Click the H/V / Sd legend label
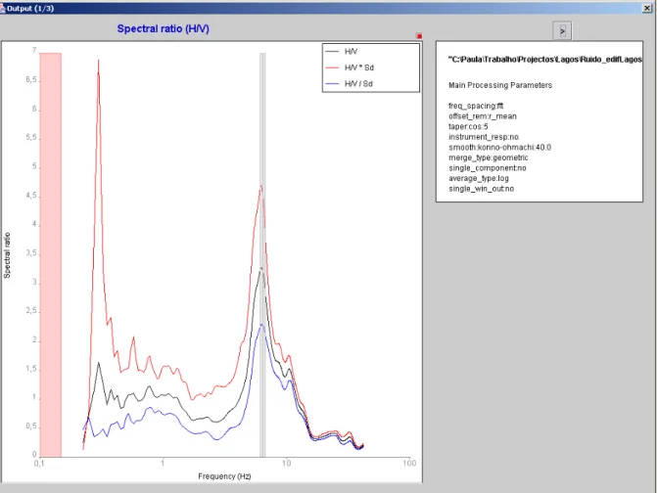Viewport: 657px width, 493px height. point(358,84)
